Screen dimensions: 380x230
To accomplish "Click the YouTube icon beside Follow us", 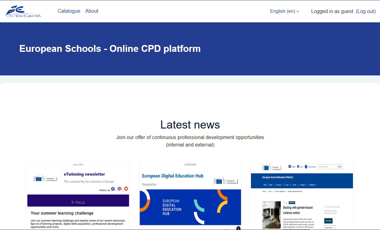I will [x=126, y=189].
